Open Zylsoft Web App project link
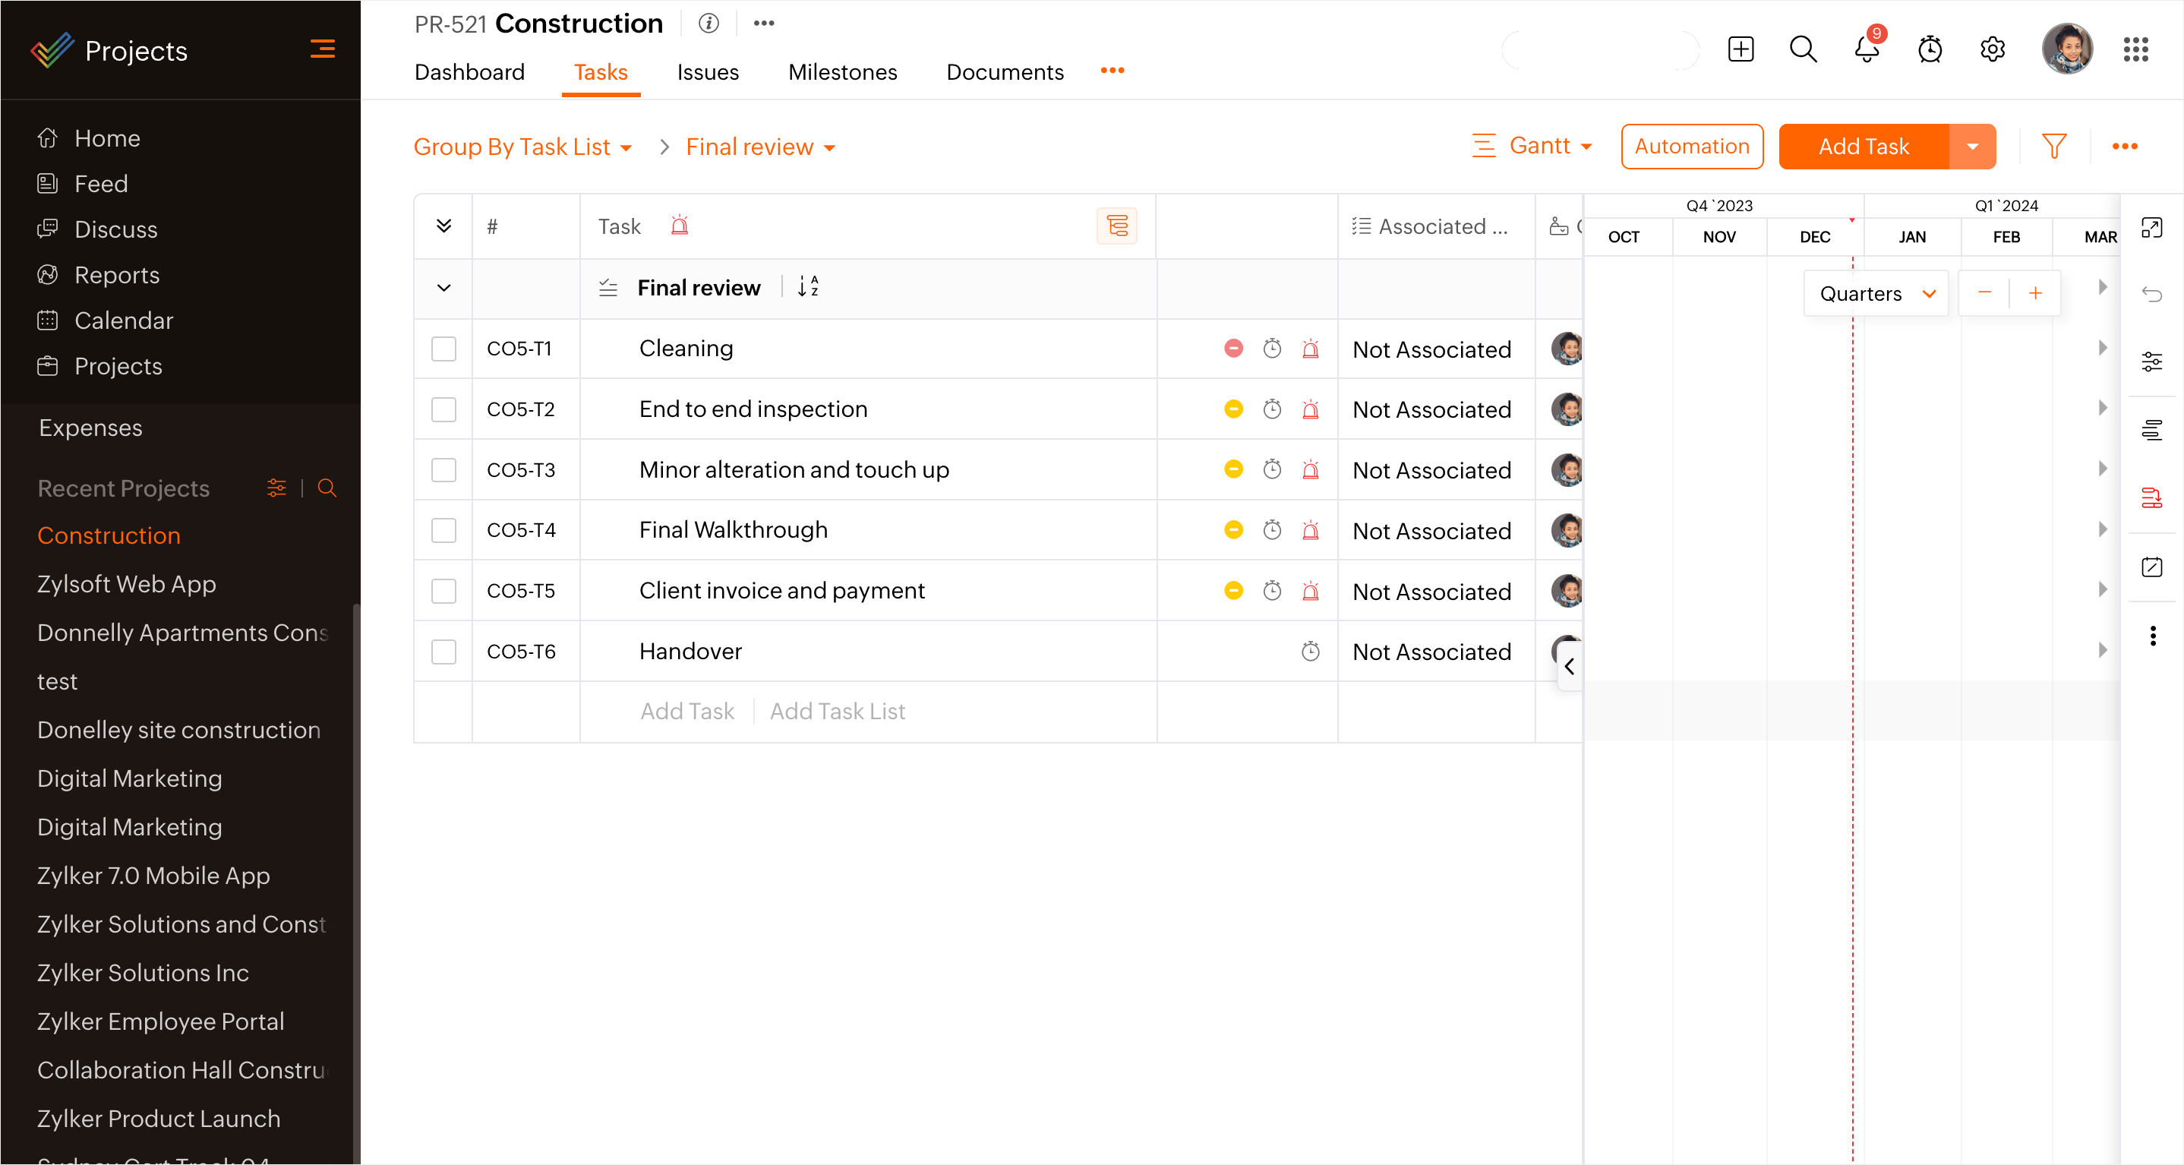 click(x=126, y=584)
